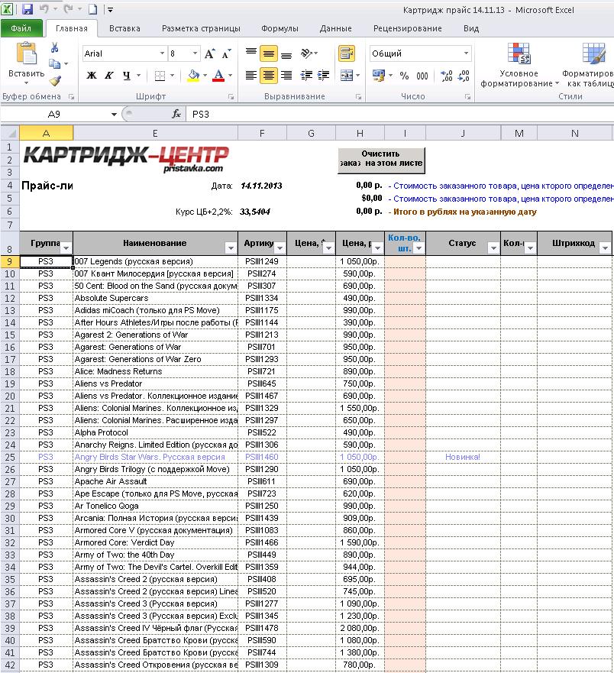The width and height of the screenshot is (614, 673).
Task: Switch to the Данные tab
Action: pos(335,28)
